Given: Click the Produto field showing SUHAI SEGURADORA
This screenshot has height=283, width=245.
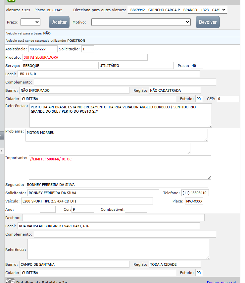Looking at the screenshot, I should 85,57.
